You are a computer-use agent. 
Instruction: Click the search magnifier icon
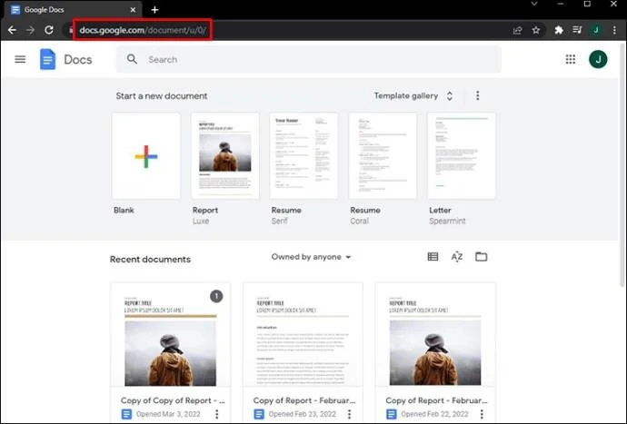tap(132, 59)
